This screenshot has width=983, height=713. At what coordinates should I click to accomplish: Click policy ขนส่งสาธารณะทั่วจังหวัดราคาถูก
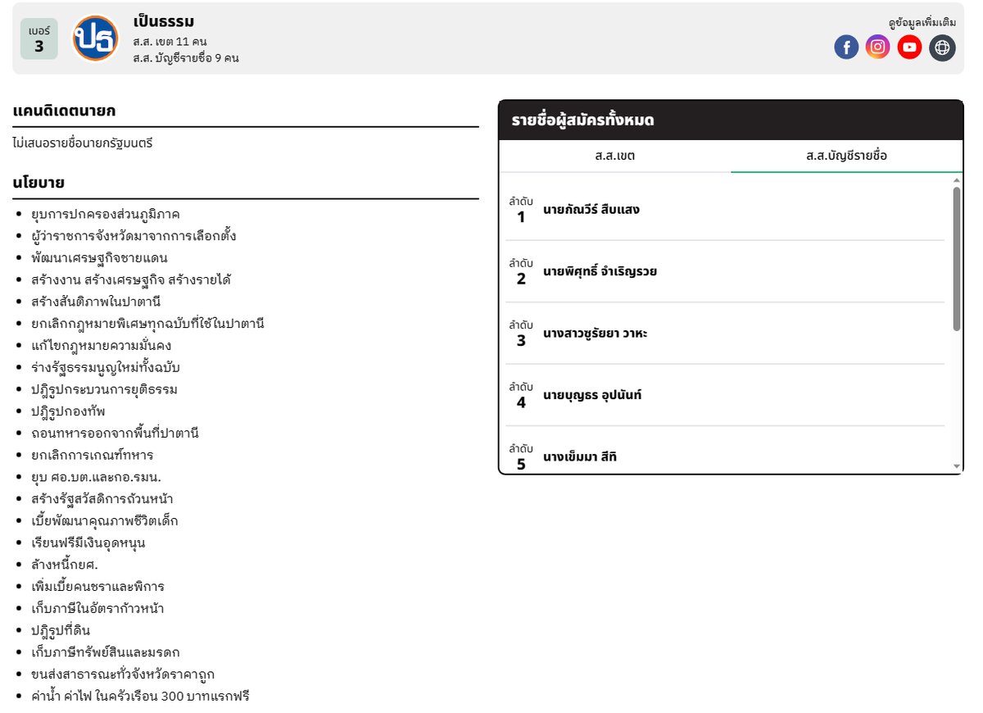pos(123,674)
